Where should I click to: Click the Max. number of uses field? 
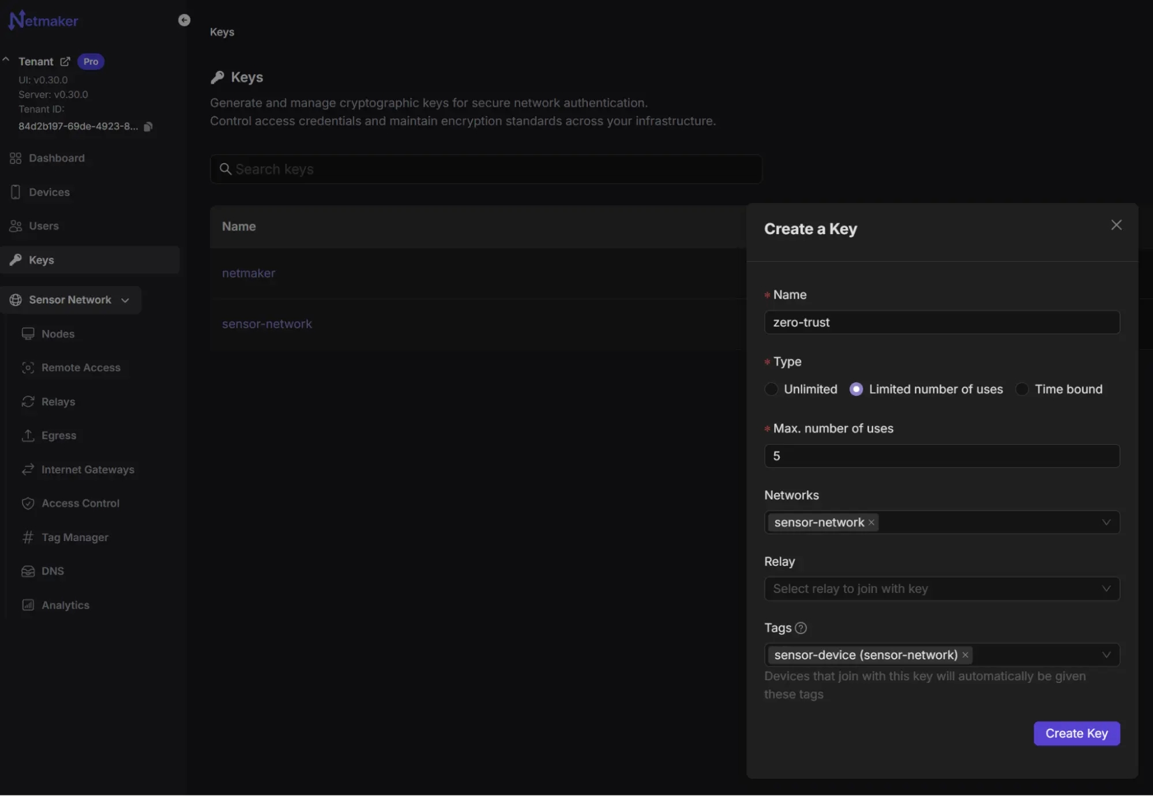[x=941, y=456]
